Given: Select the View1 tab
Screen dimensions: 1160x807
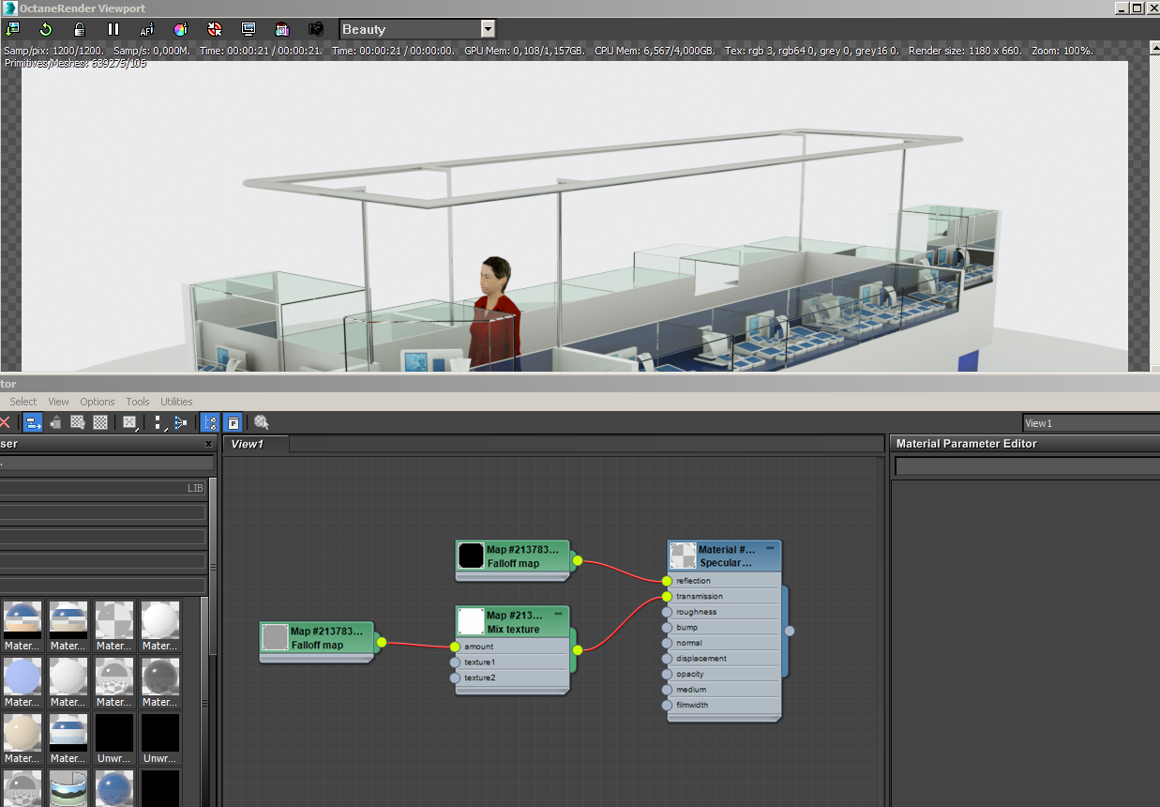Looking at the screenshot, I should pos(248,444).
